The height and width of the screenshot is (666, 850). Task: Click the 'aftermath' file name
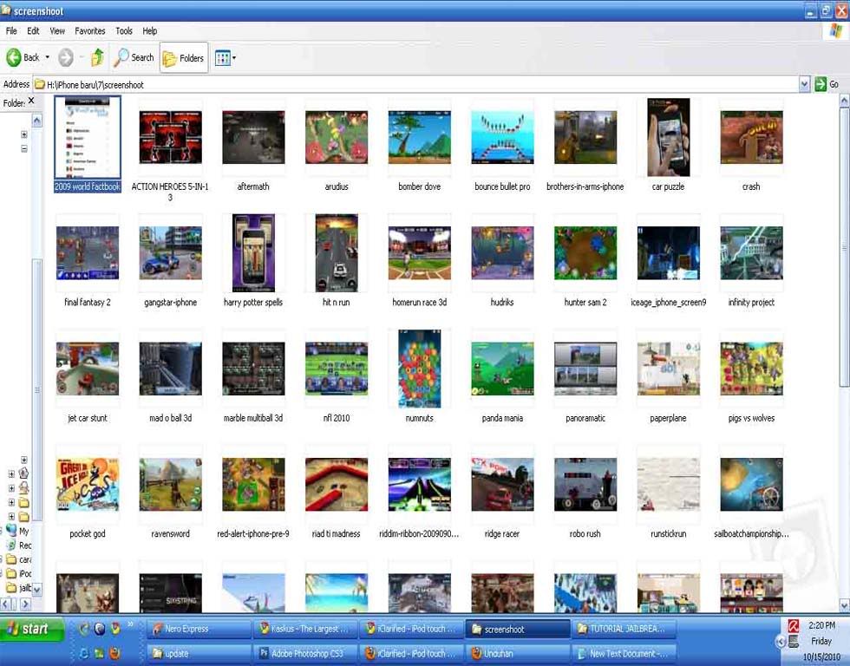253,186
